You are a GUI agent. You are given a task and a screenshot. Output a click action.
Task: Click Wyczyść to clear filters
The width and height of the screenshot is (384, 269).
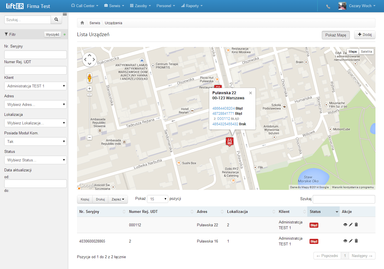tap(53, 34)
